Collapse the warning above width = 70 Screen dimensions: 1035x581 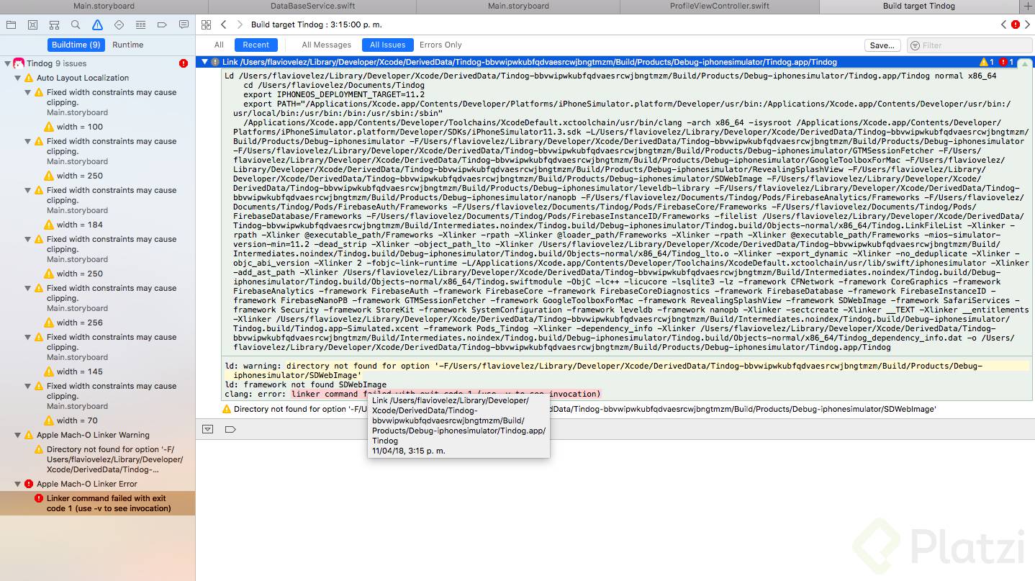pos(28,386)
